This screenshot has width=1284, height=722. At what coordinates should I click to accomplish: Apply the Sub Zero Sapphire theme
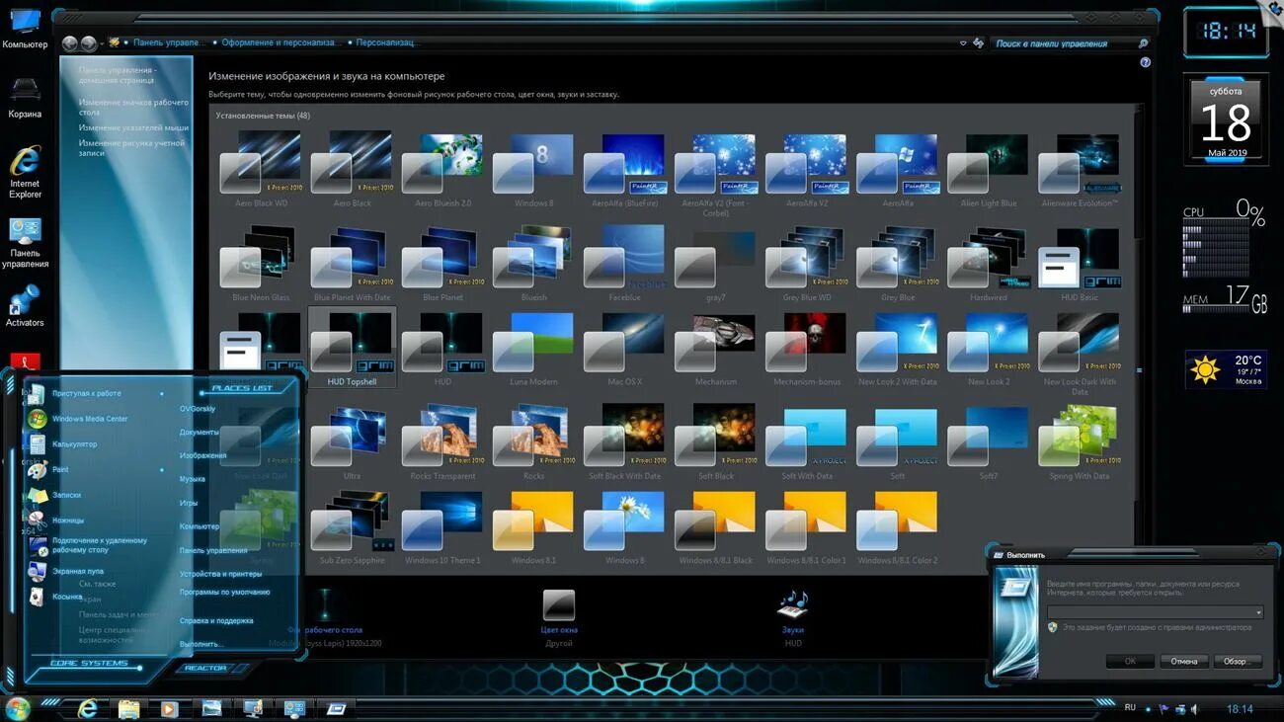[x=353, y=526]
